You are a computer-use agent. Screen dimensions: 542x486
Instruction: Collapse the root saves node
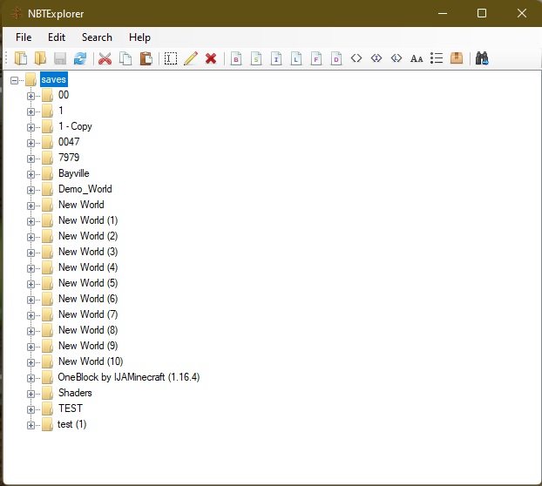point(15,80)
